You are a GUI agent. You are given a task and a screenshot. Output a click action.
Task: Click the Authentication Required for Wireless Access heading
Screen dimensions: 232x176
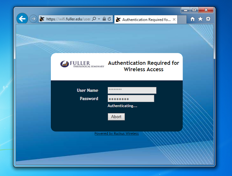(144, 66)
